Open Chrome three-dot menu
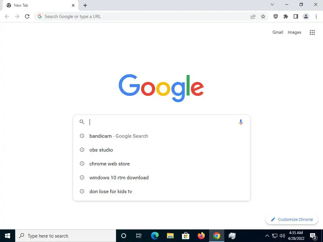The width and height of the screenshot is (323, 242). coord(316,16)
